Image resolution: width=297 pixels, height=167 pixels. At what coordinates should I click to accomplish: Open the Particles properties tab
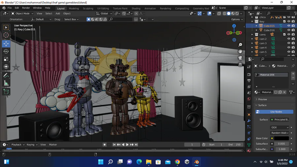[x=249, y=127]
